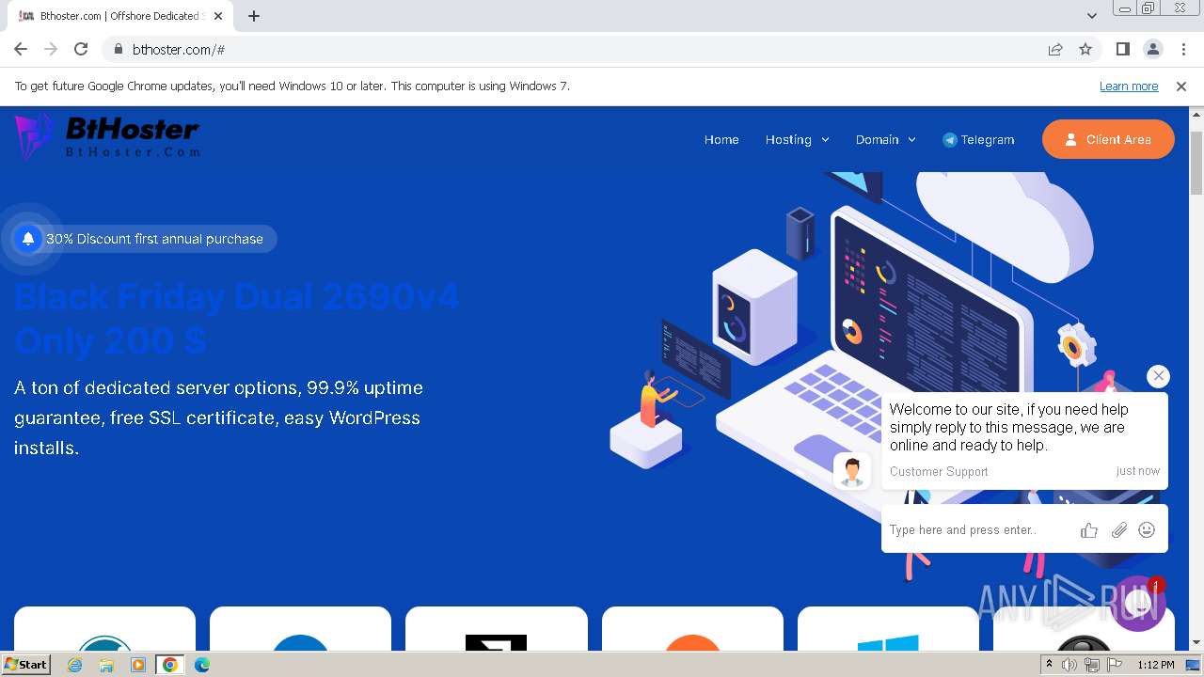Click the customer support agent avatar

[851, 471]
